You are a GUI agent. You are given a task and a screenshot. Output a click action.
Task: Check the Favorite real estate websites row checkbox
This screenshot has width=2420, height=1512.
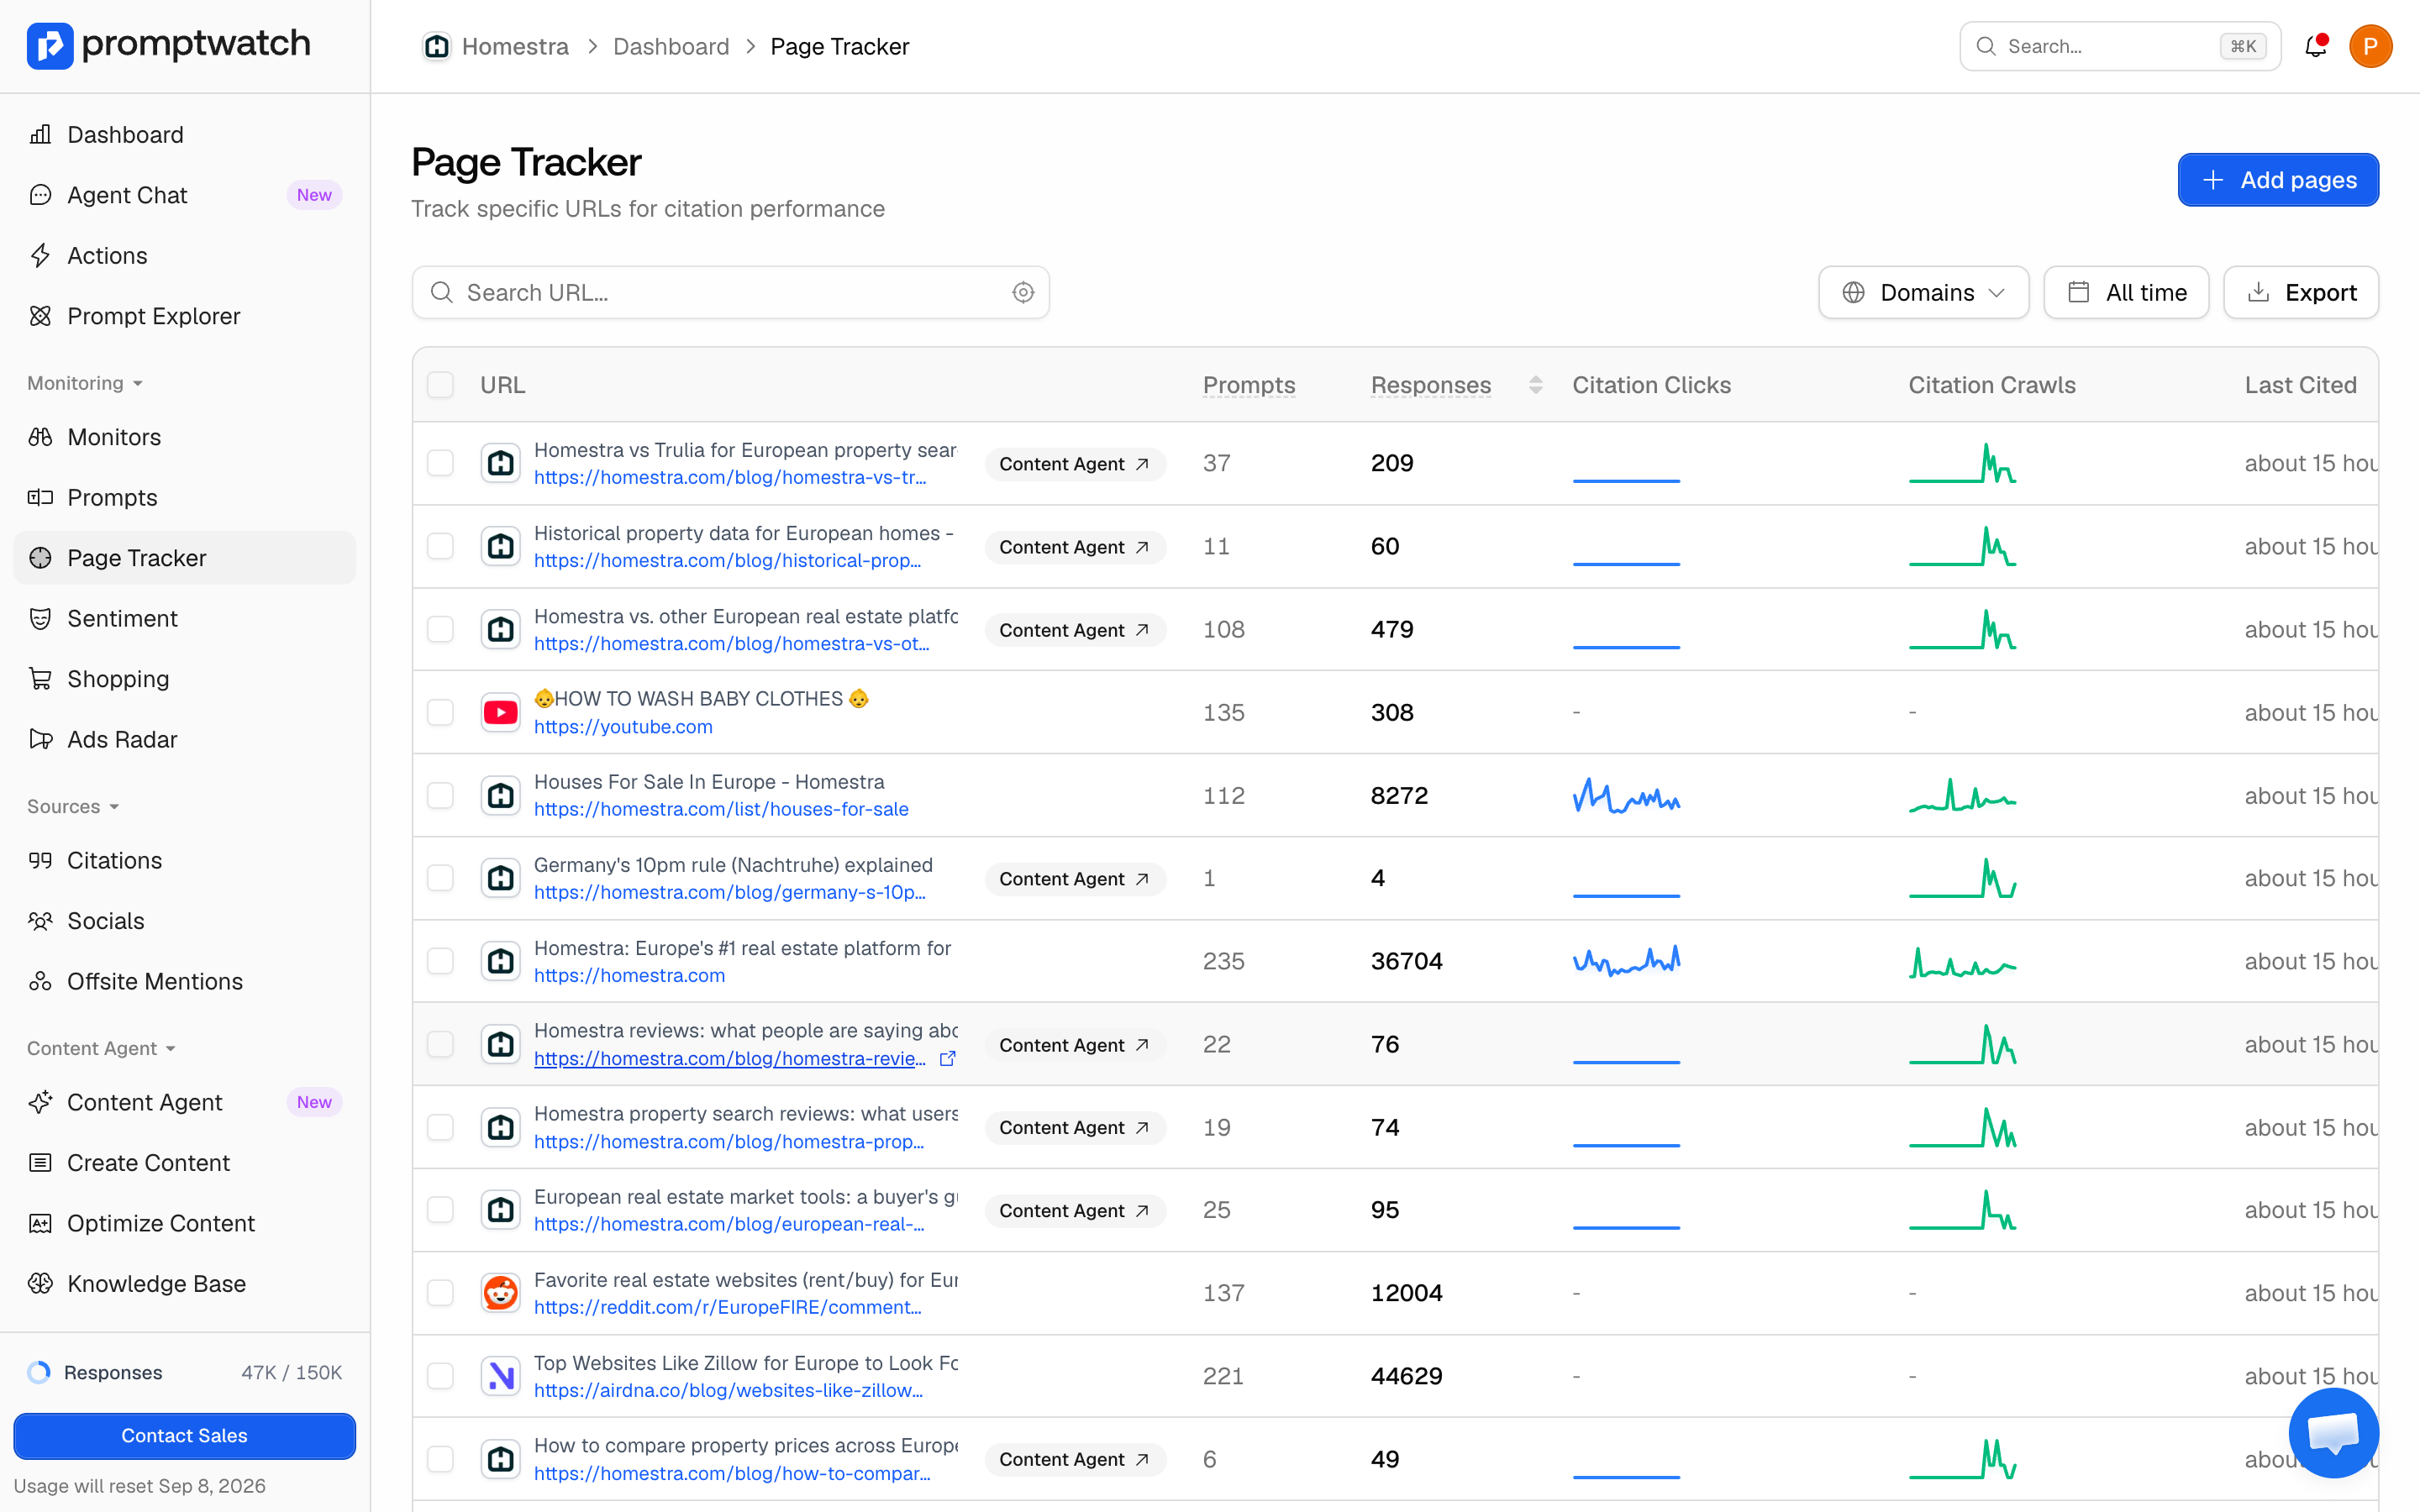440,1293
